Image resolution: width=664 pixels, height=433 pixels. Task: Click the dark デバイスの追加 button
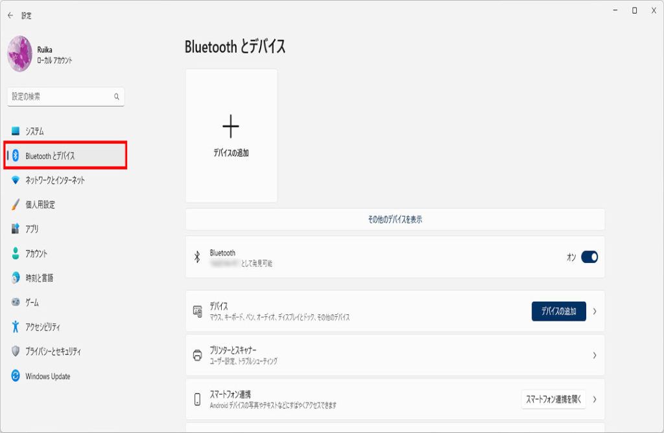point(558,312)
